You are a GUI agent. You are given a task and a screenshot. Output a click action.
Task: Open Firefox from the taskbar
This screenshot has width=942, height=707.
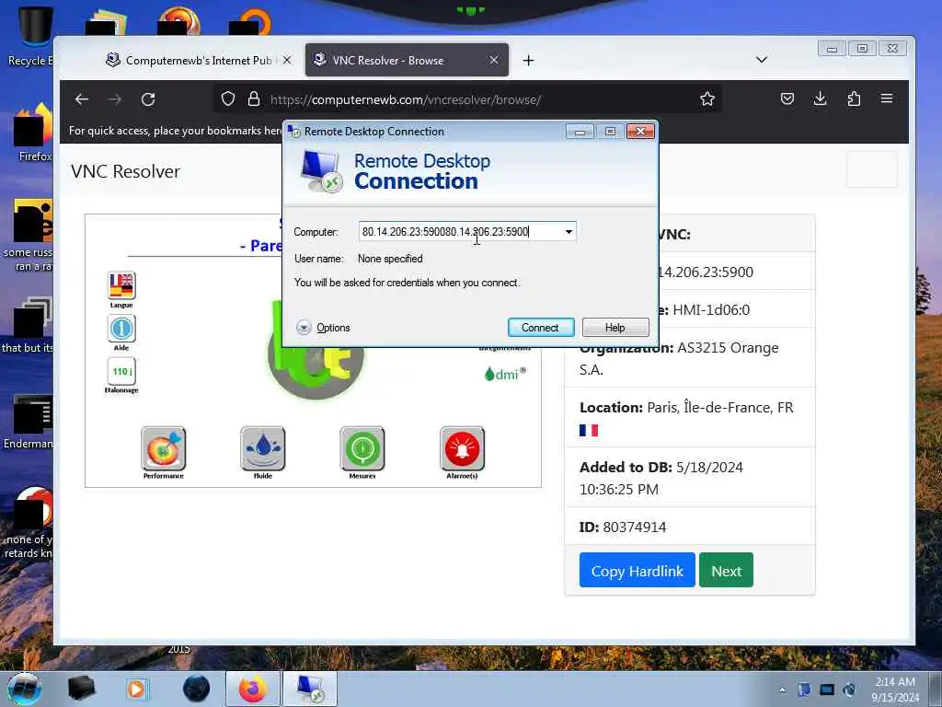[252, 689]
